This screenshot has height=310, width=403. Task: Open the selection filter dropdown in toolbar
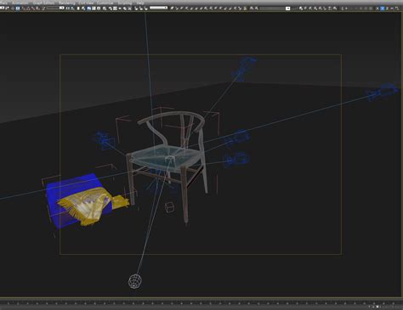[55, 8]
